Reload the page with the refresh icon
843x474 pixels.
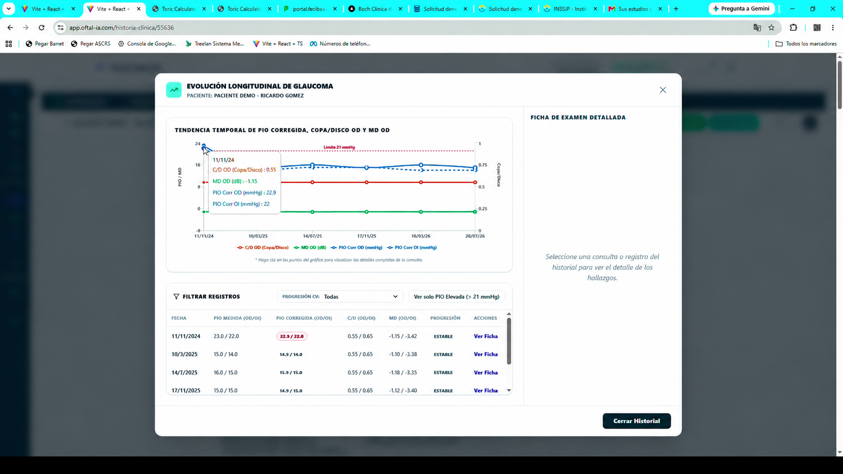click(x=42, y=28)
